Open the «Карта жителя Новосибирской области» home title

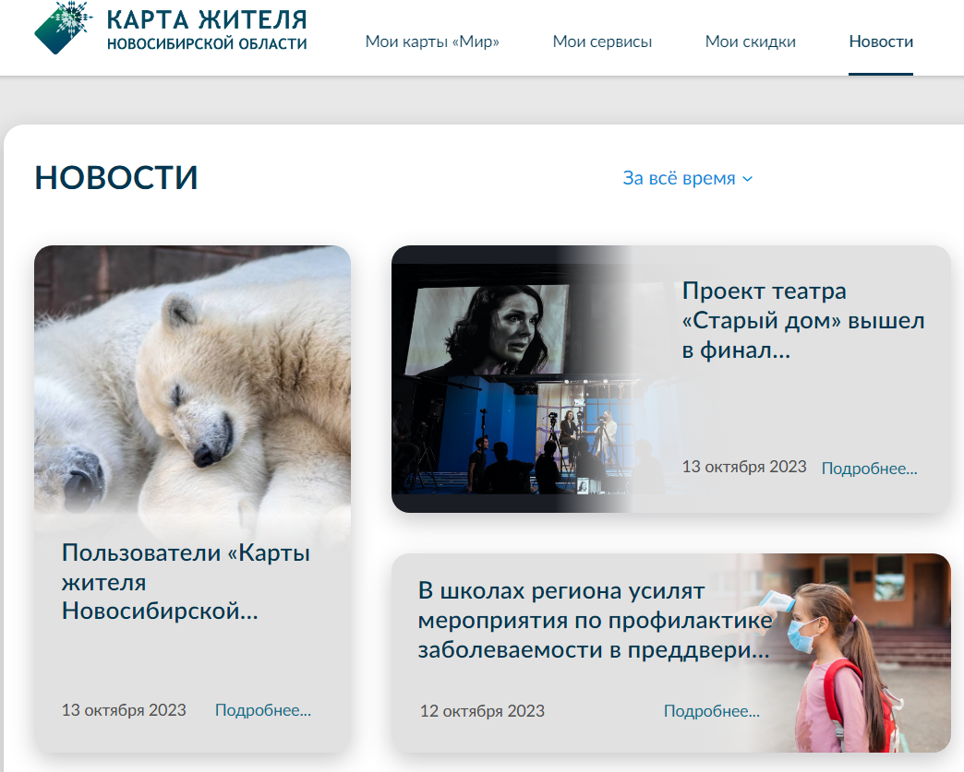pyautogui.click(x=207, y=29)
